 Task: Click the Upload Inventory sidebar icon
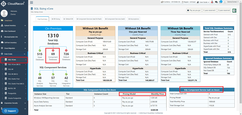click(2, 25)
